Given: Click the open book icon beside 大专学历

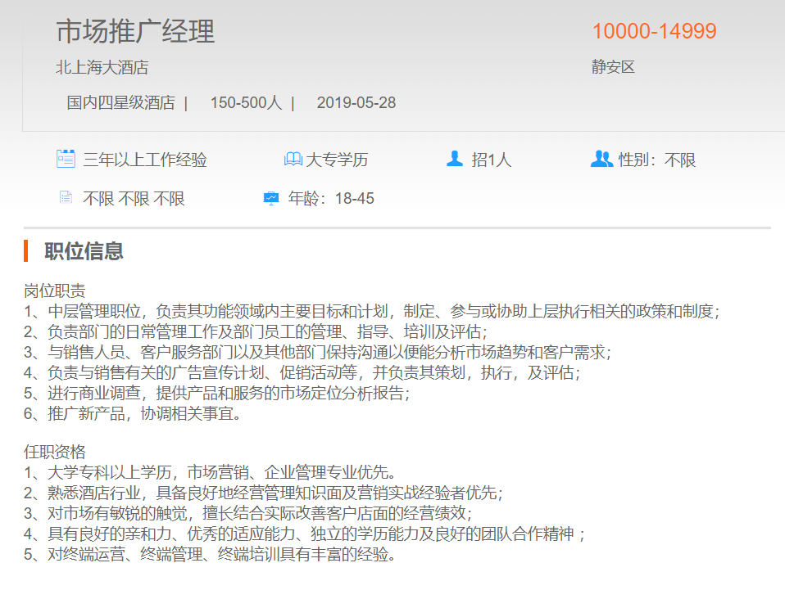Looking at the screenshot, I should tap(293, 159).
